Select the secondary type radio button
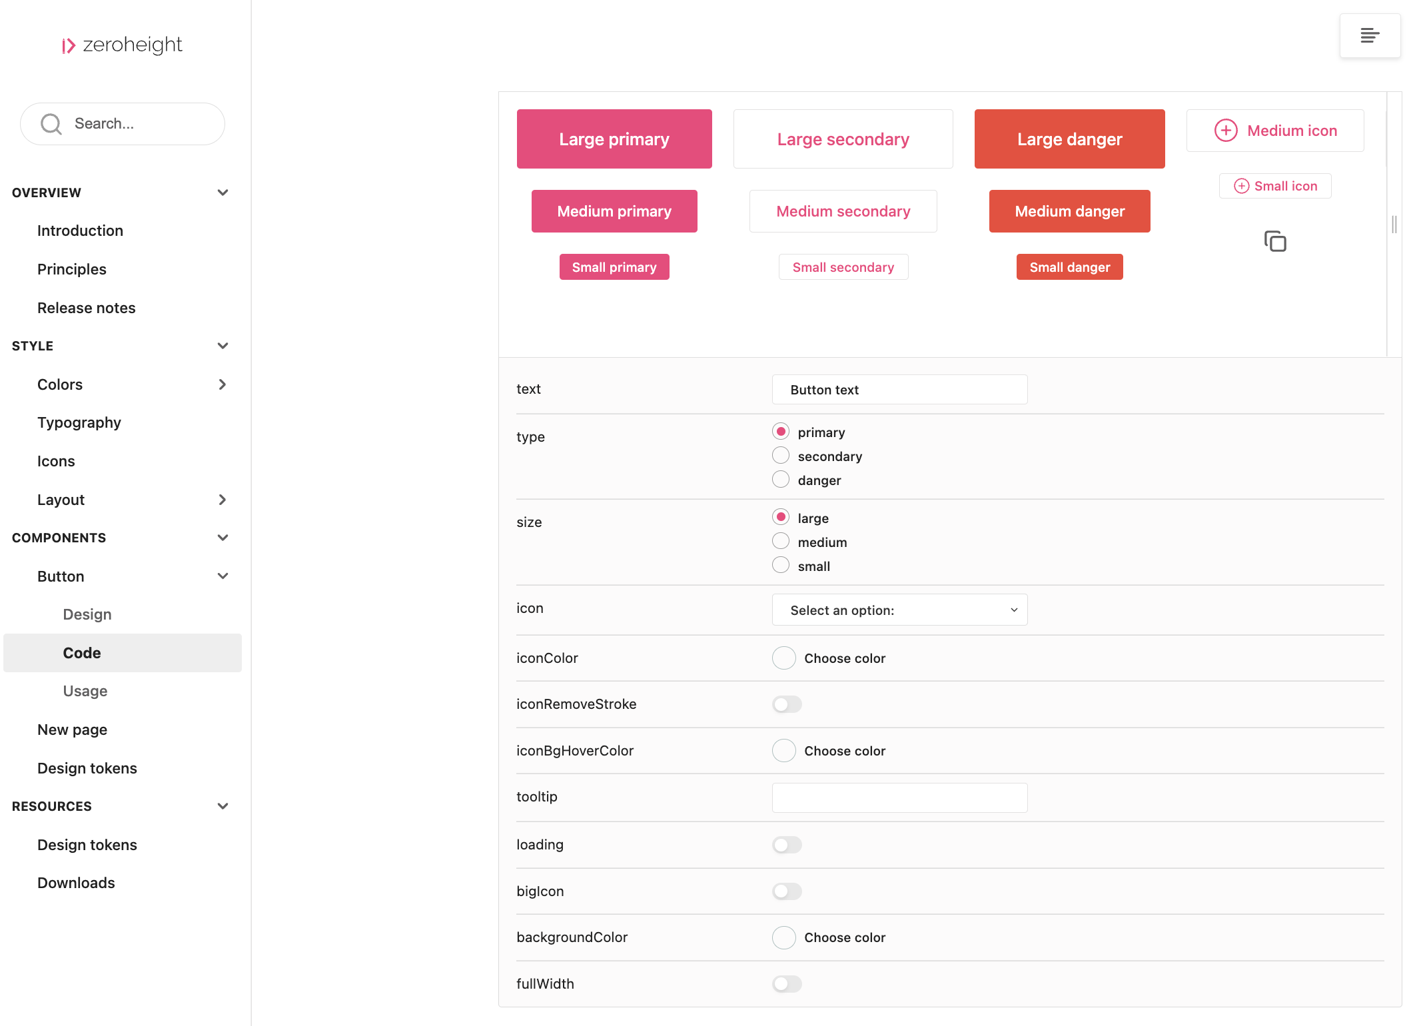This screenshot has width=1427, height=1026. point(781,456)
